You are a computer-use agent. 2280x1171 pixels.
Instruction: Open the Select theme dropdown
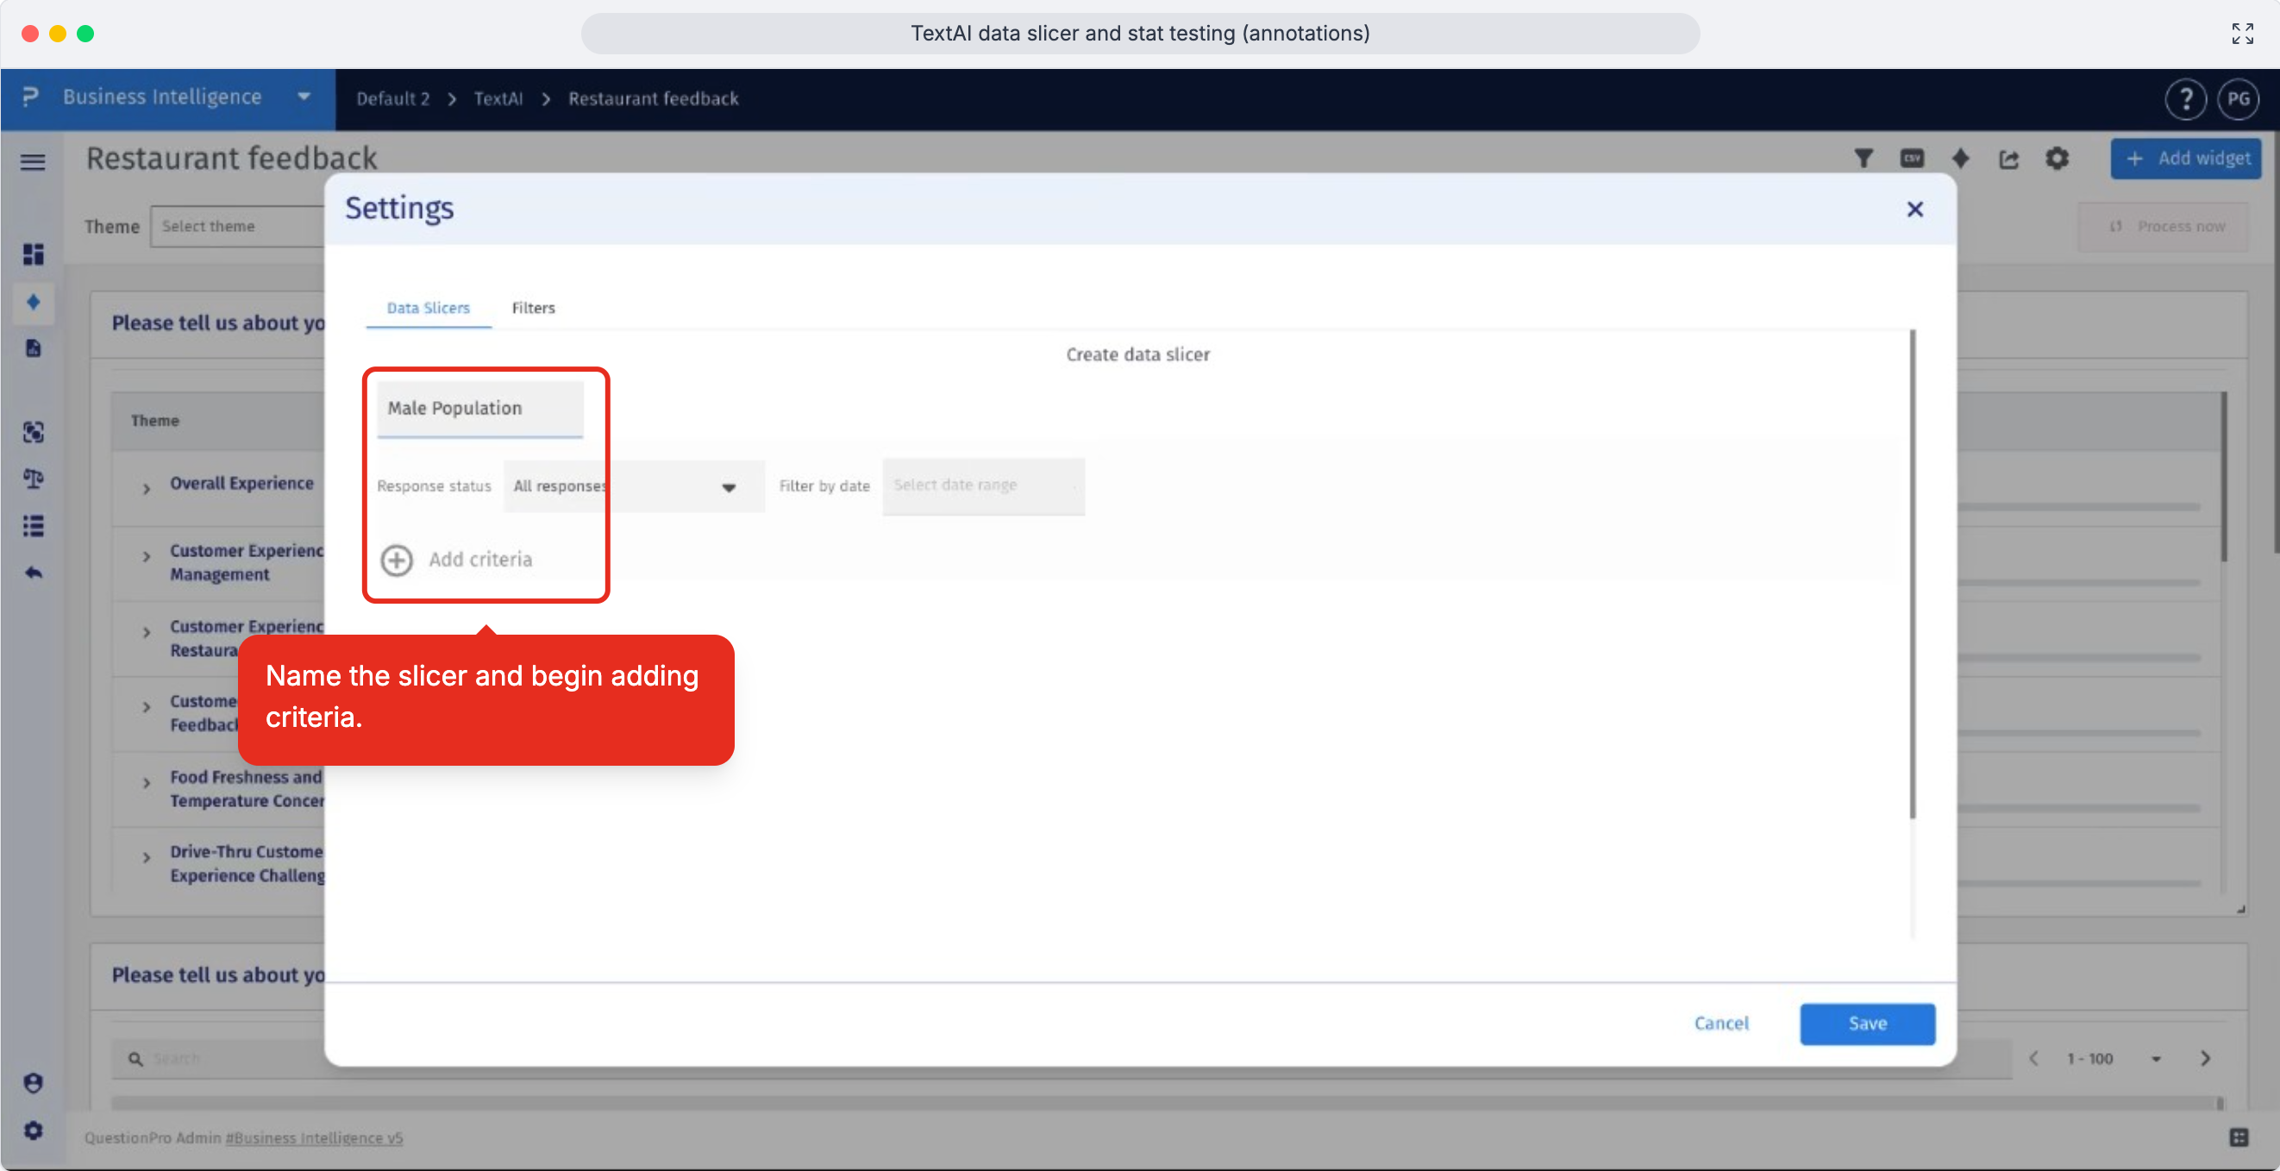coord(237,227)
